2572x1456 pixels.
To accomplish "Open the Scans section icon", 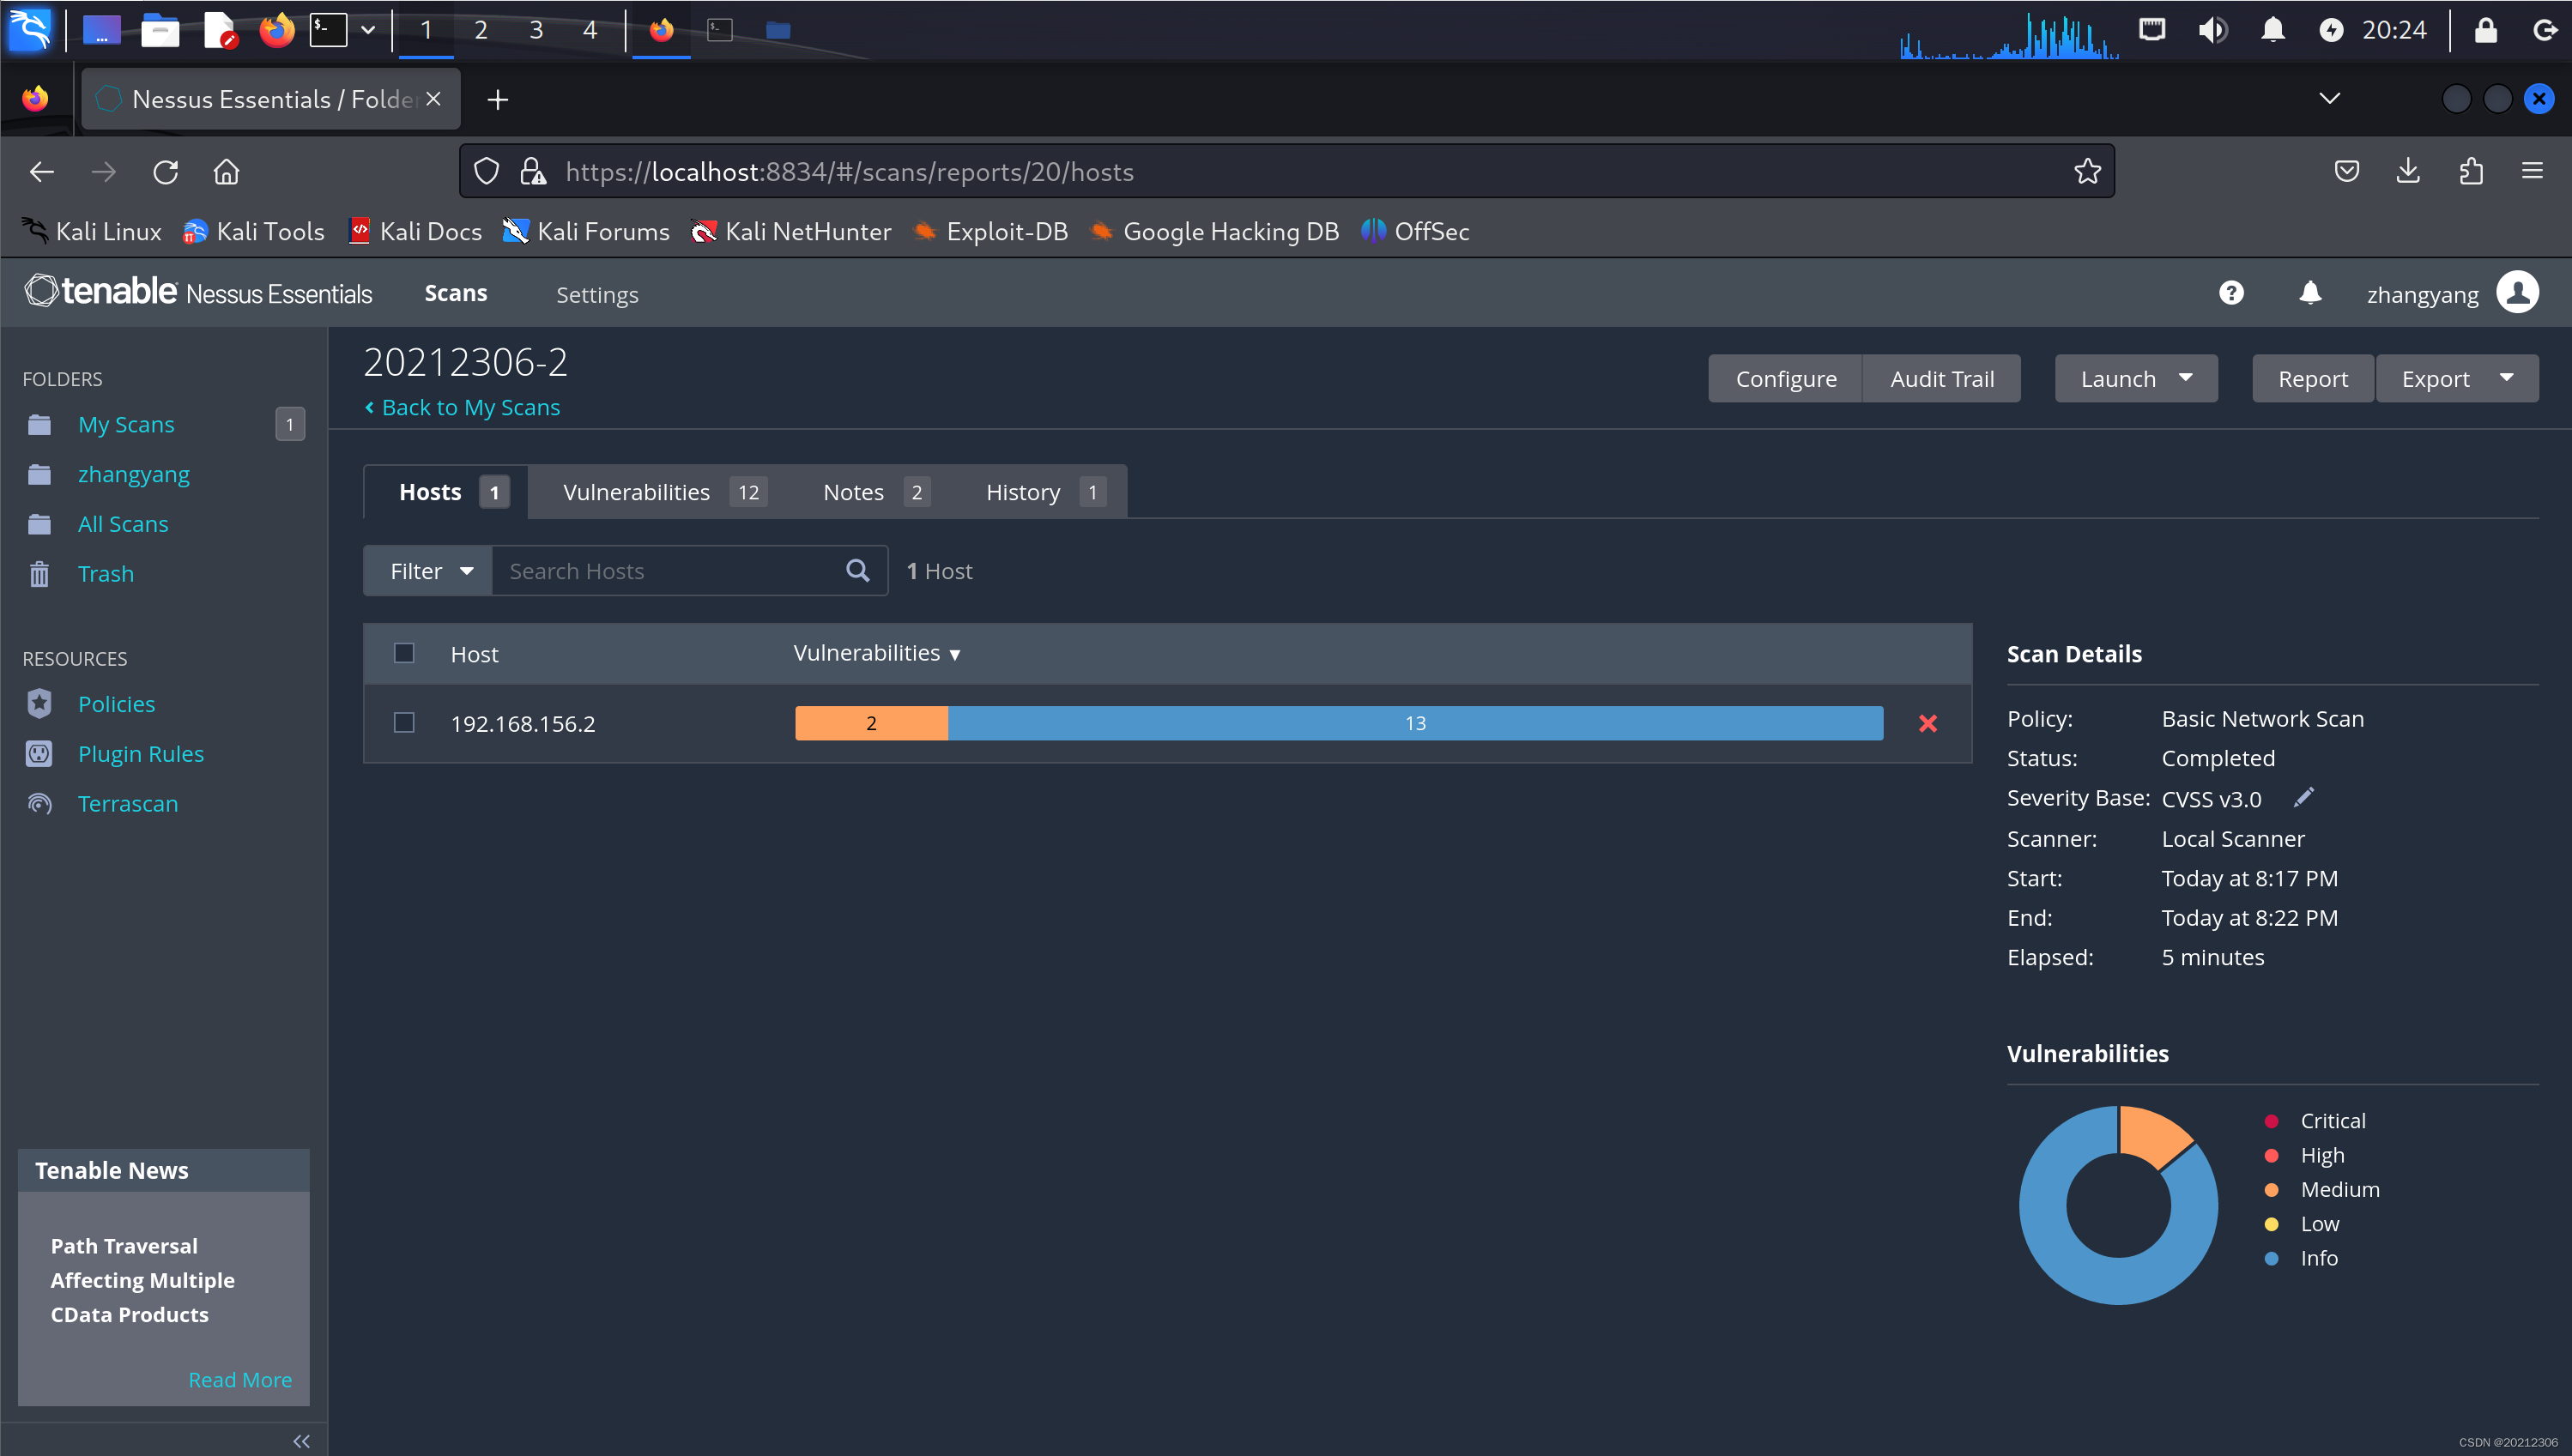I will (x=454, y=293).
